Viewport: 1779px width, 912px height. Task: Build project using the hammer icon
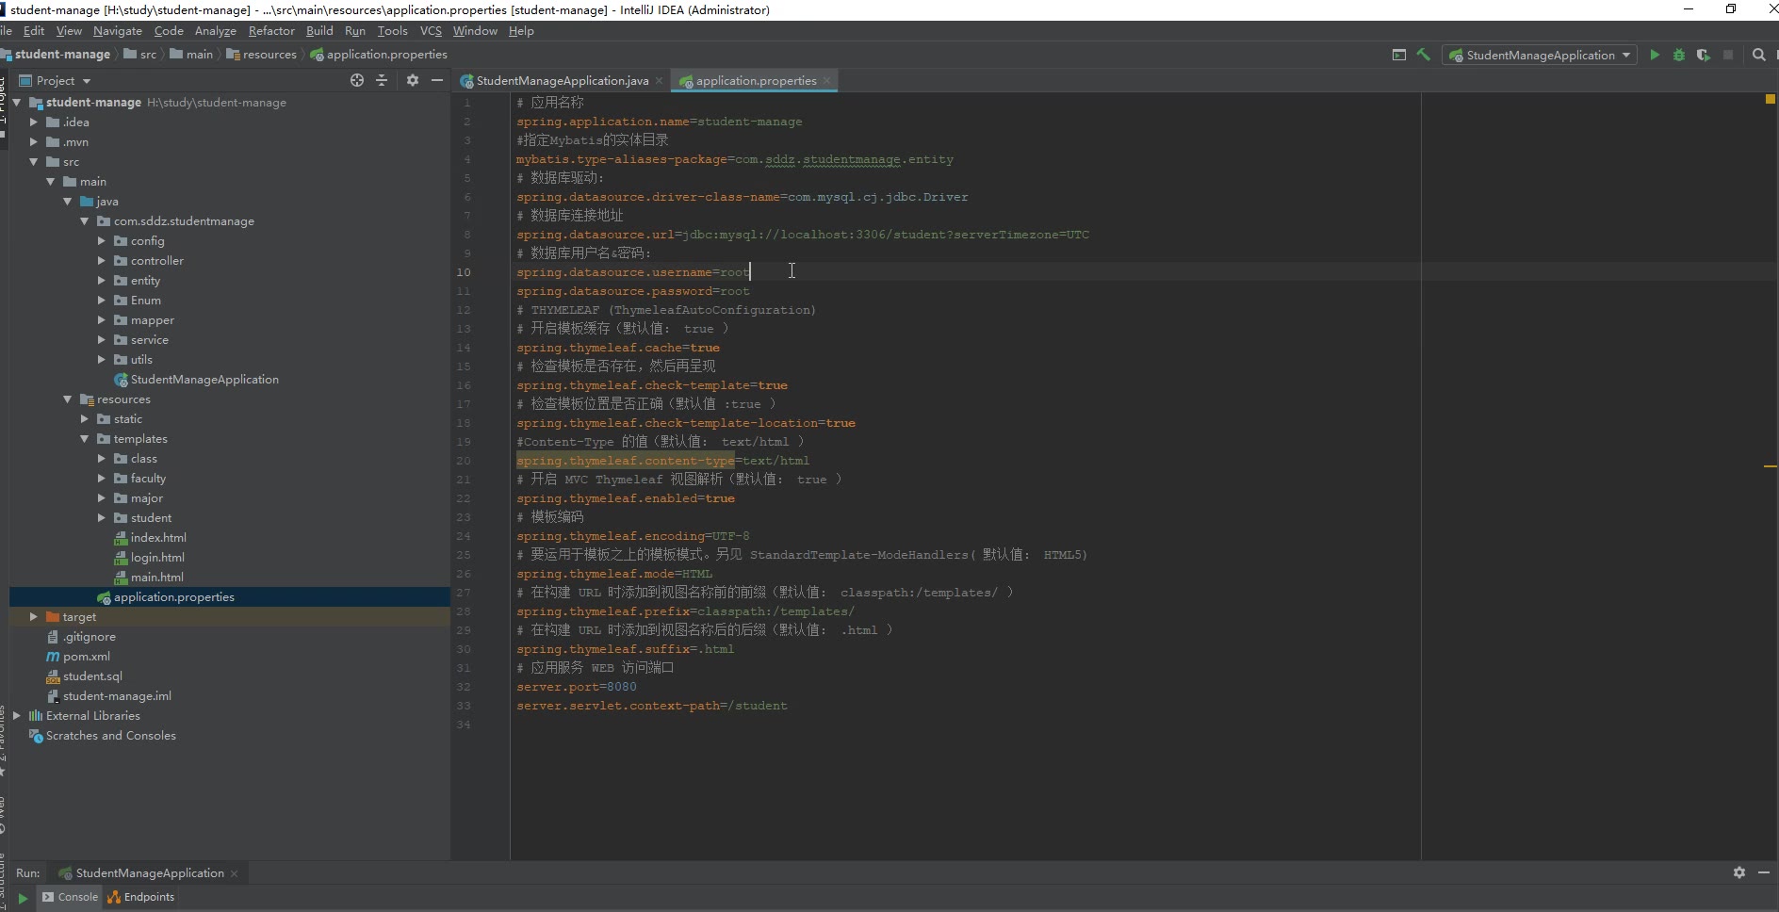pyautogui.click(x=1424, y=56)
